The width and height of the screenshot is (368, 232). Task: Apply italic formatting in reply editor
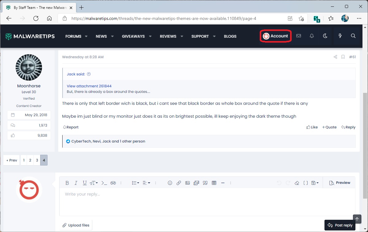[76, 183]
